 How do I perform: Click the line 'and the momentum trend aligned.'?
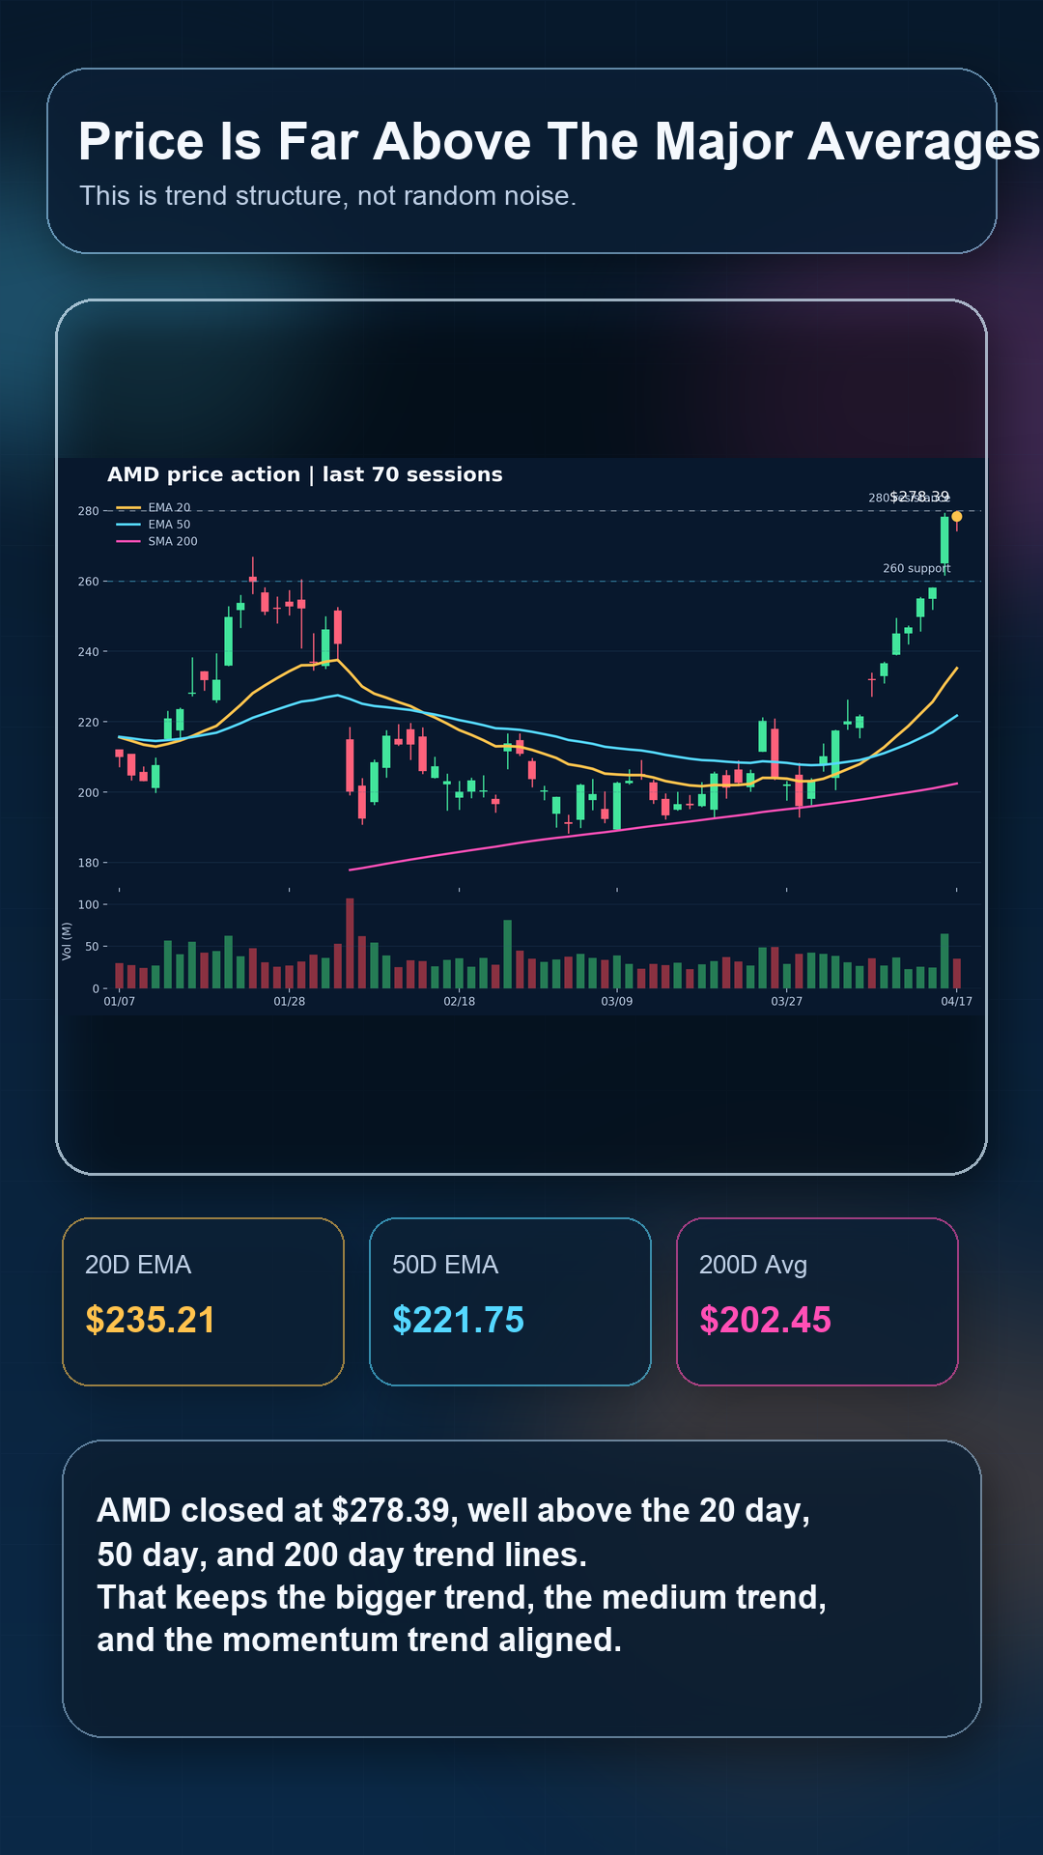pos(359,1641)
